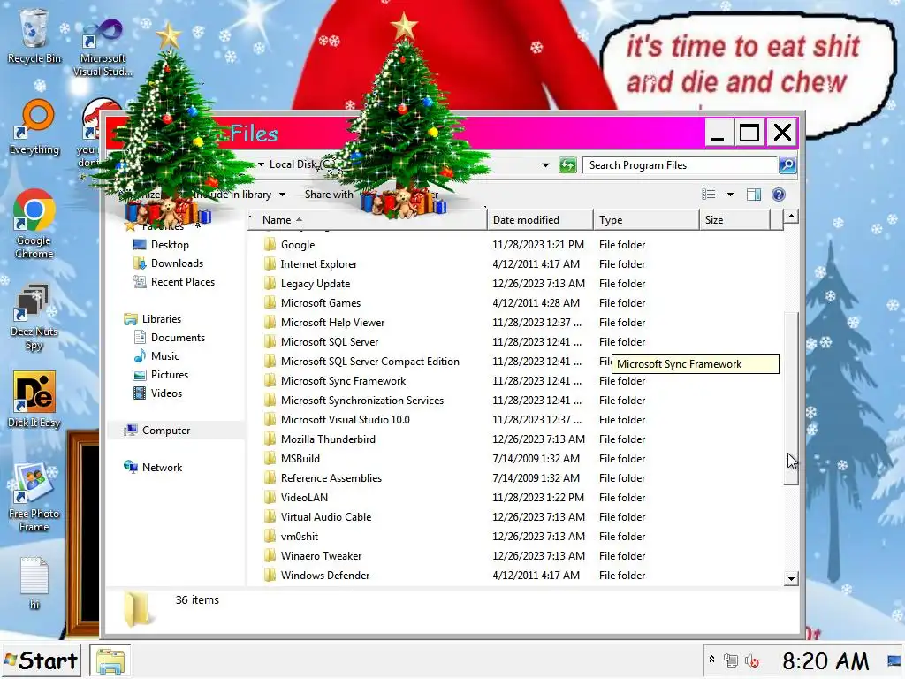This screenshot has height=679, width=905.
Task: Select the VideoLAN folder icon
Action: (x=270, y=497)
